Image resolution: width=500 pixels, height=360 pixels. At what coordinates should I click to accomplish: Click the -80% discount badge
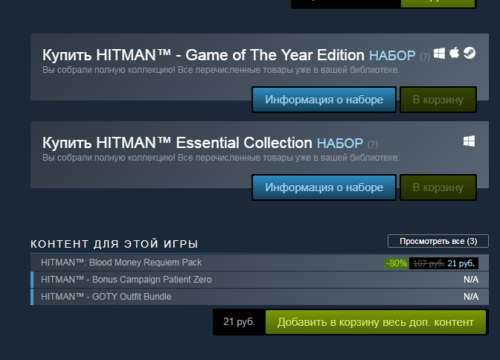(x=397, y=263)
